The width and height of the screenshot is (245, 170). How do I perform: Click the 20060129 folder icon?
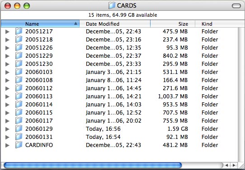click(x=19, y=129)
